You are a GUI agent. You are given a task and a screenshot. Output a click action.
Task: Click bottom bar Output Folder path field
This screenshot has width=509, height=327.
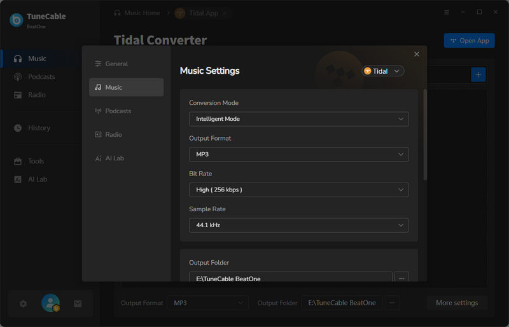point(342,303)
